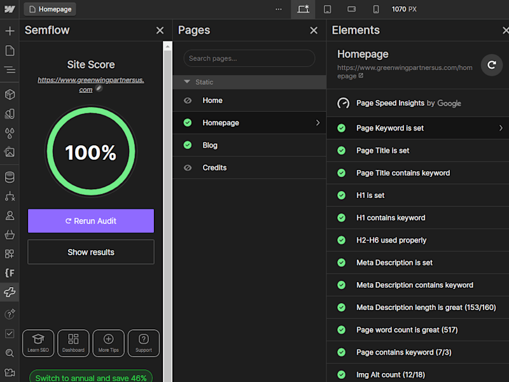Viewport: 509px width, 382px height.
Task: Select the desktop breakpoint icon
Action: coord(303,9)
